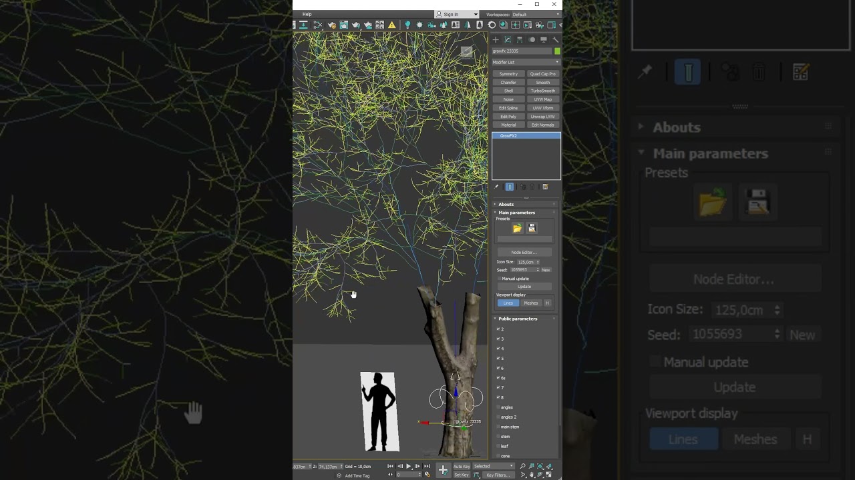
Task: Enable the Manual update checkbox
Action: click(499, 279)
